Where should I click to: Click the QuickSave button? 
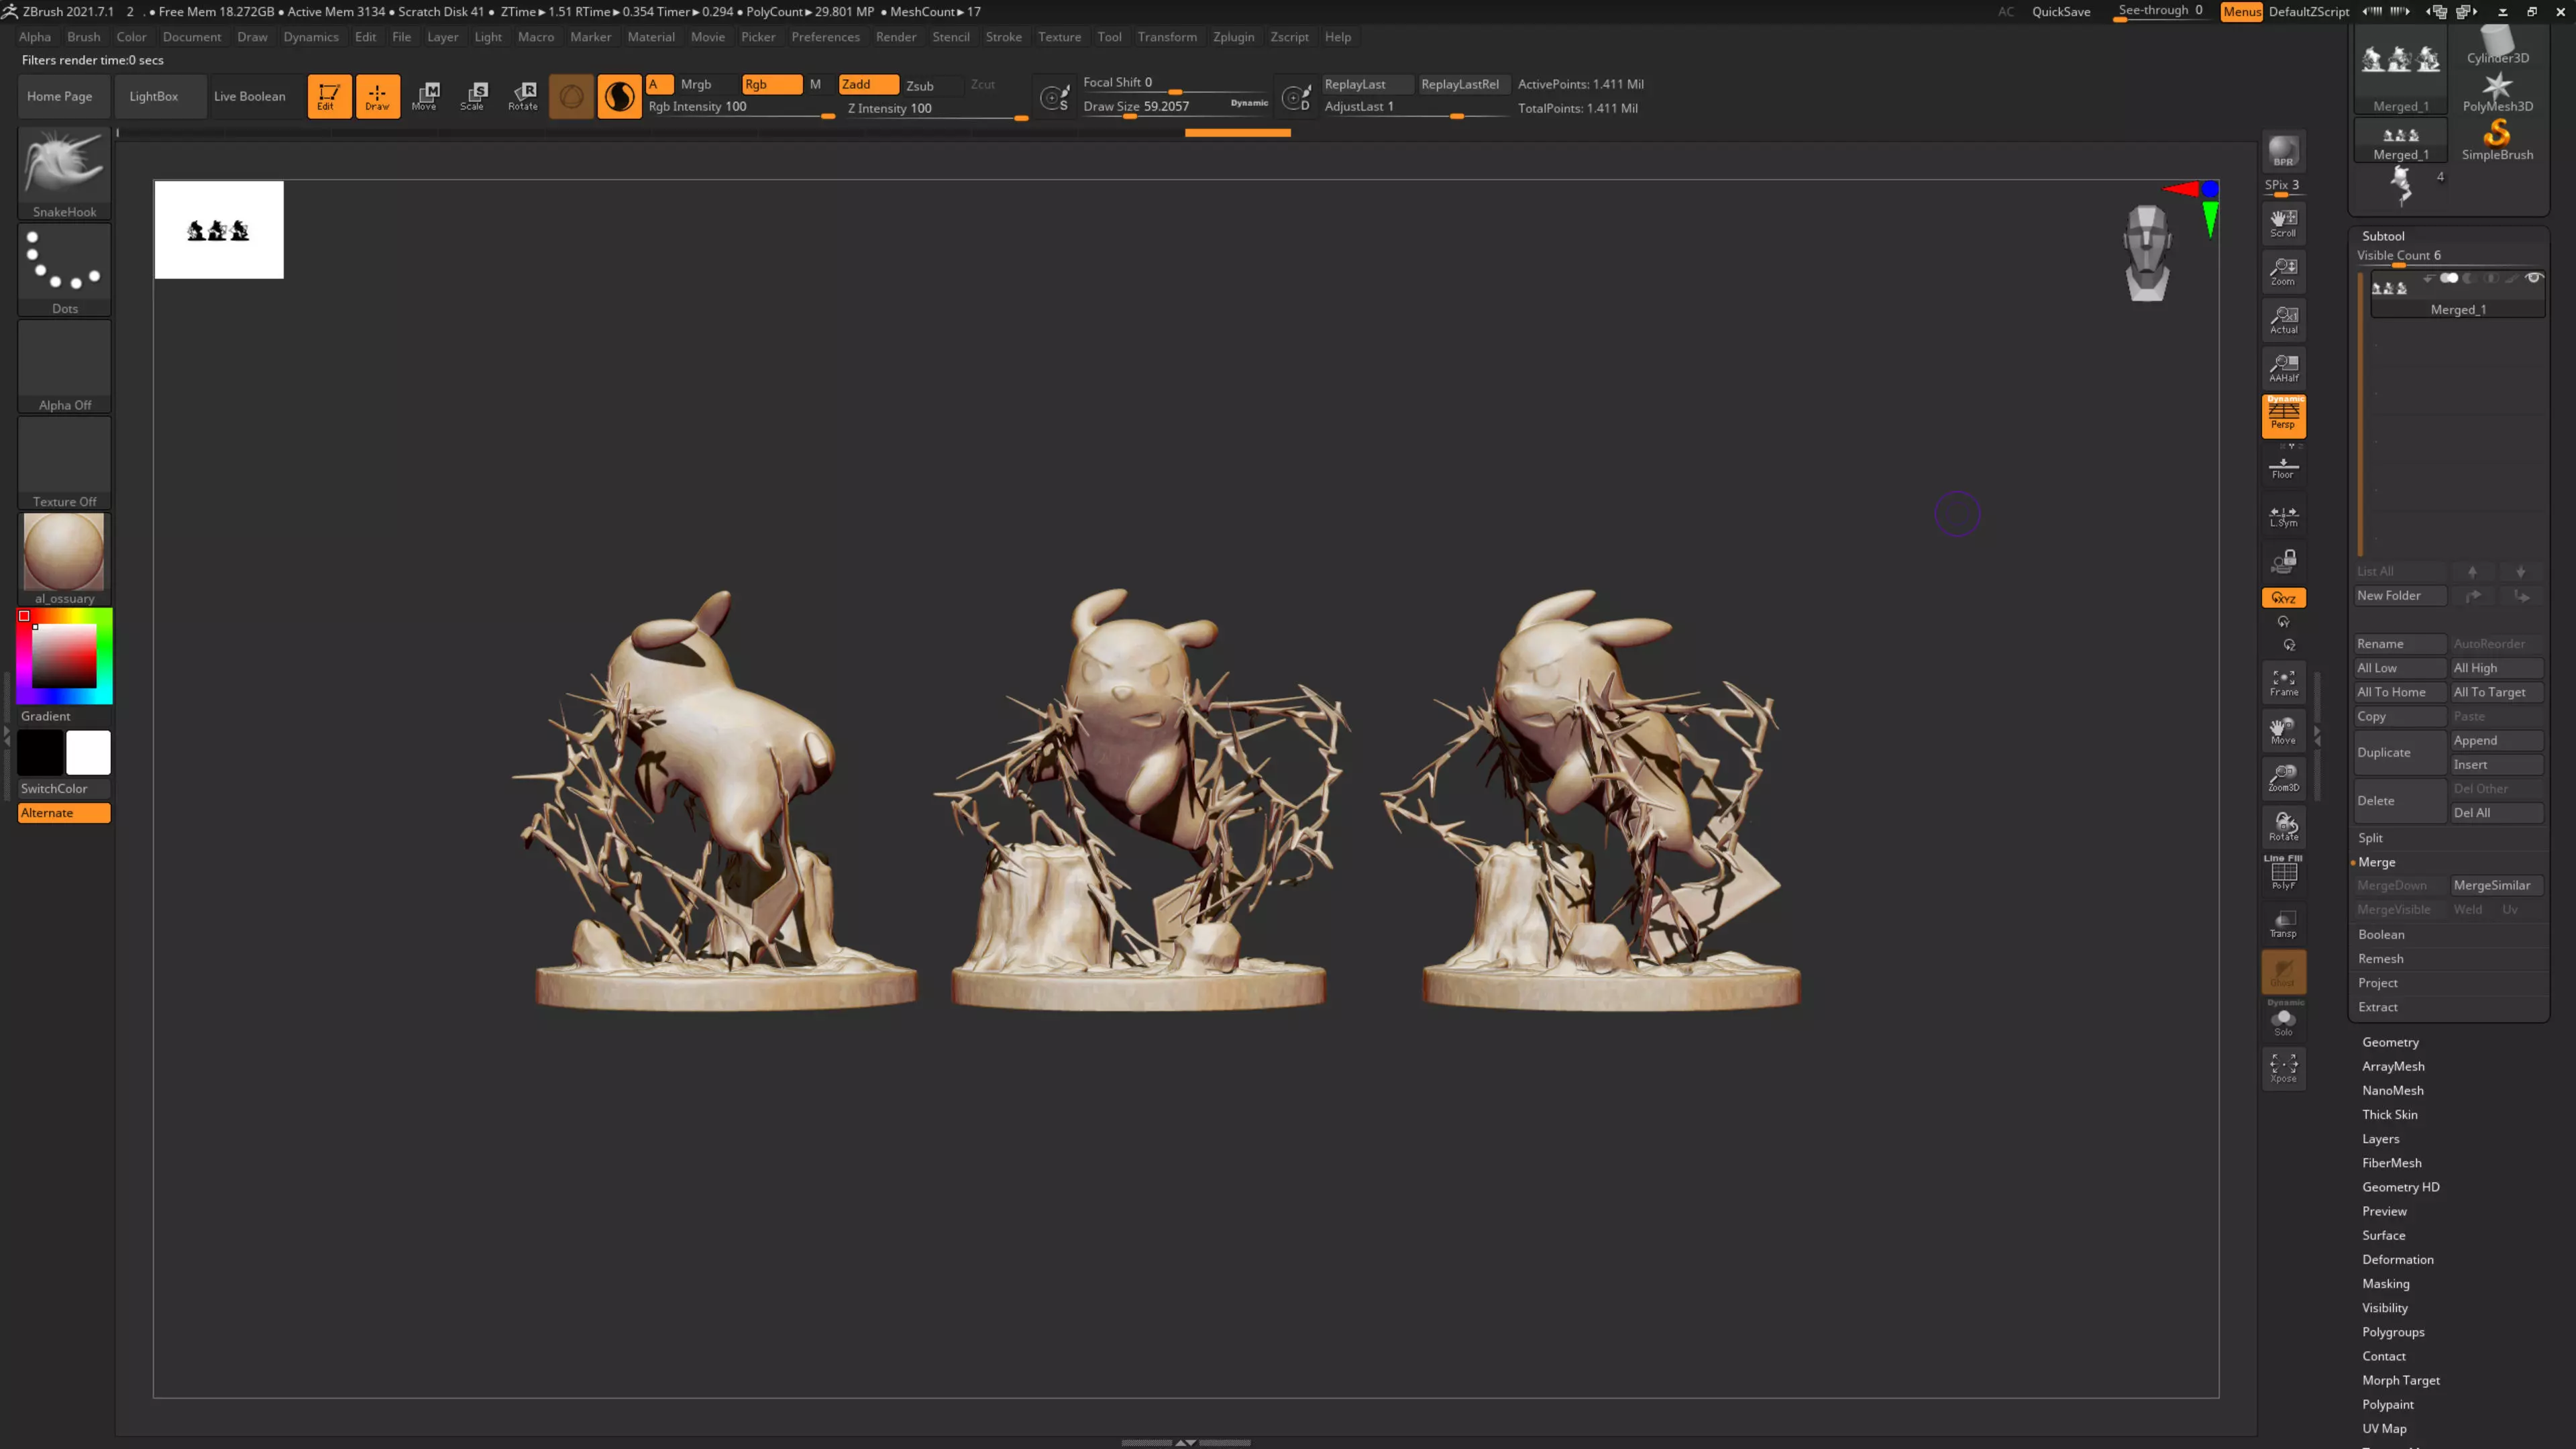point(2061,12)
